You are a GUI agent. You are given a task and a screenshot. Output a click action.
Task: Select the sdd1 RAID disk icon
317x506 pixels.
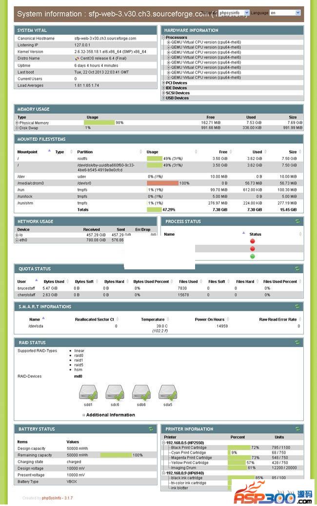(x=88, y=392)
